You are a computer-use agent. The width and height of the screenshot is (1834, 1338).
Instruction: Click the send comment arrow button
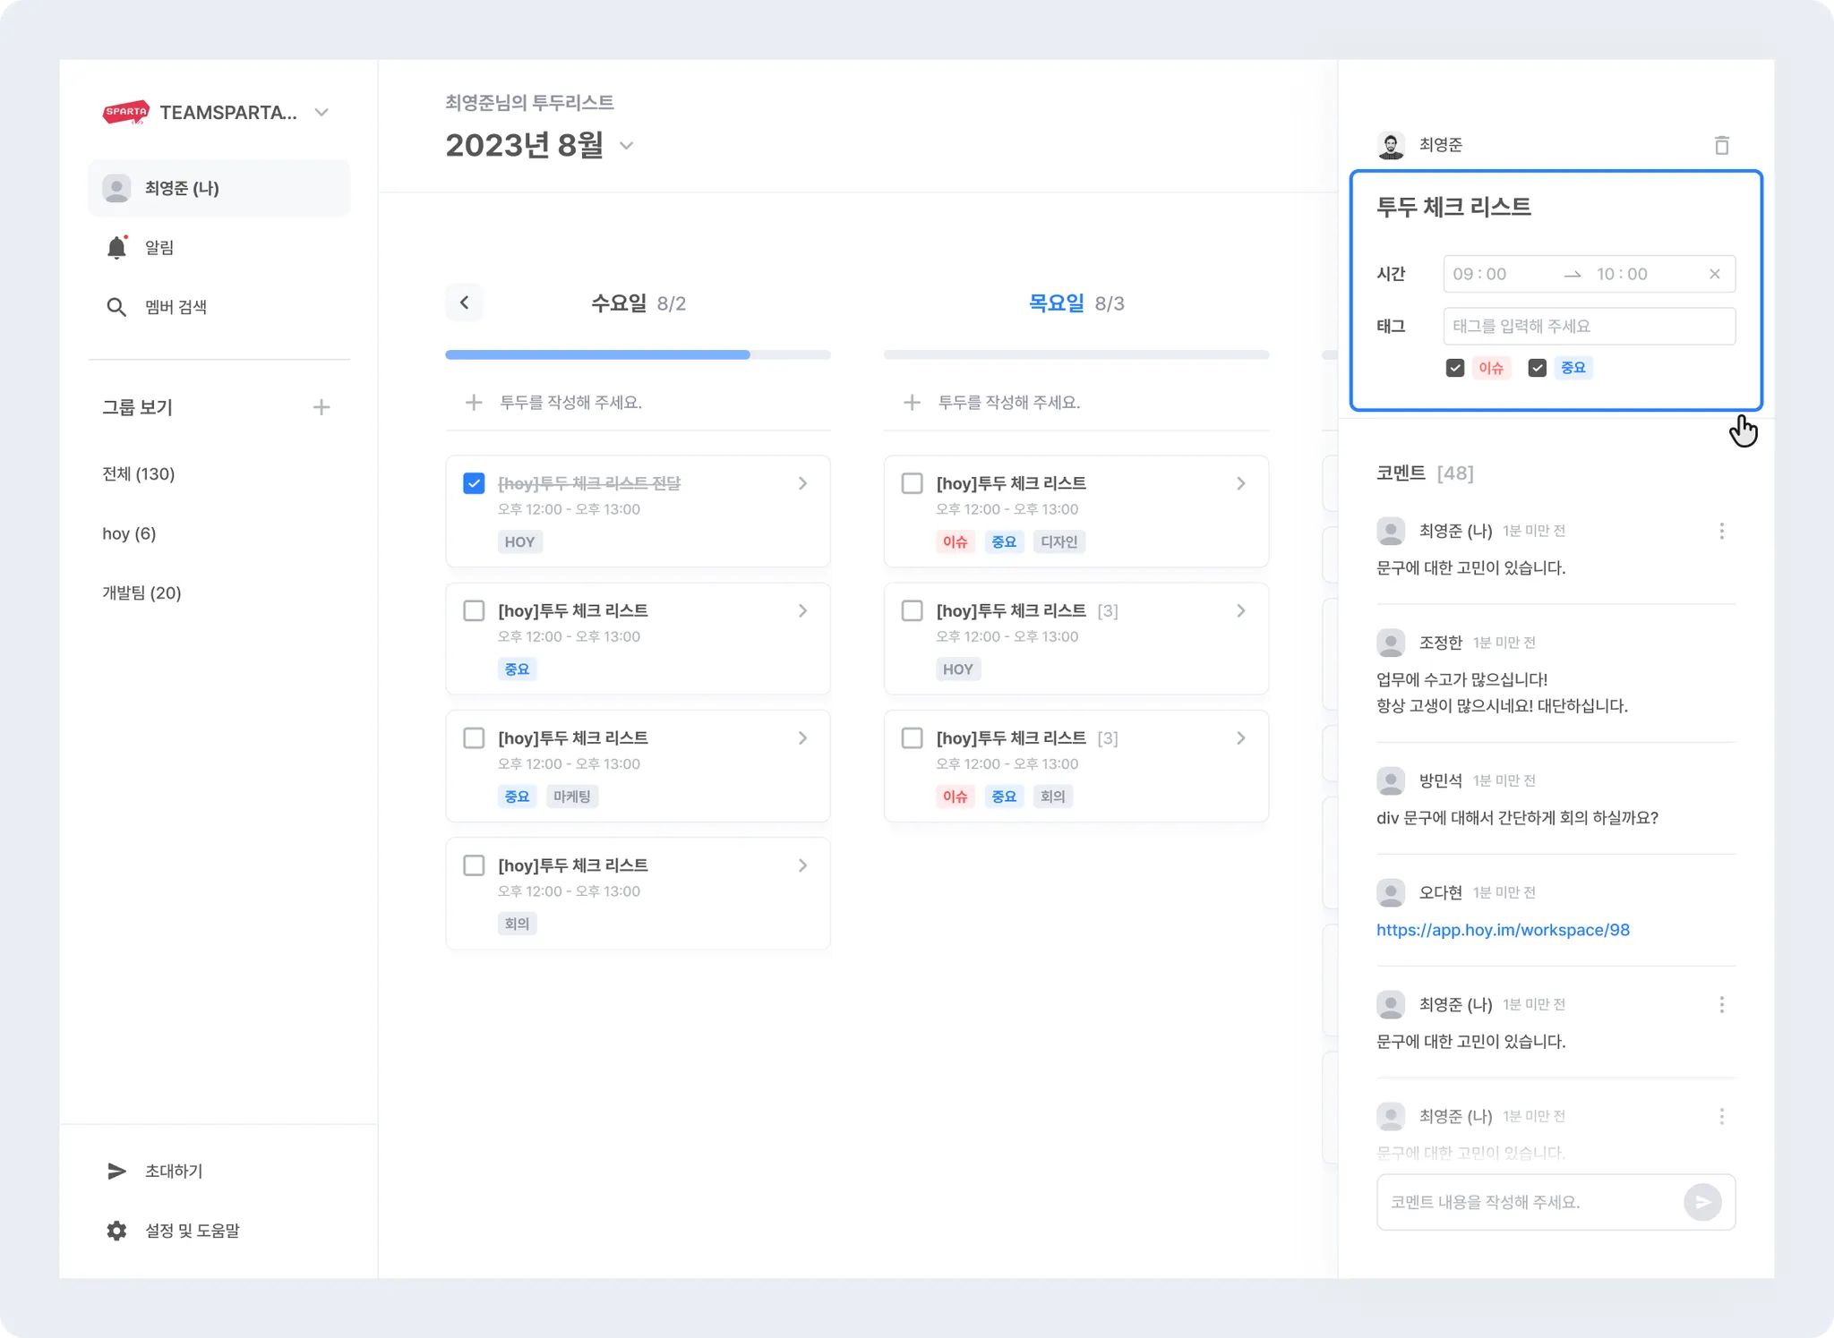(x=1701, y=1202)
